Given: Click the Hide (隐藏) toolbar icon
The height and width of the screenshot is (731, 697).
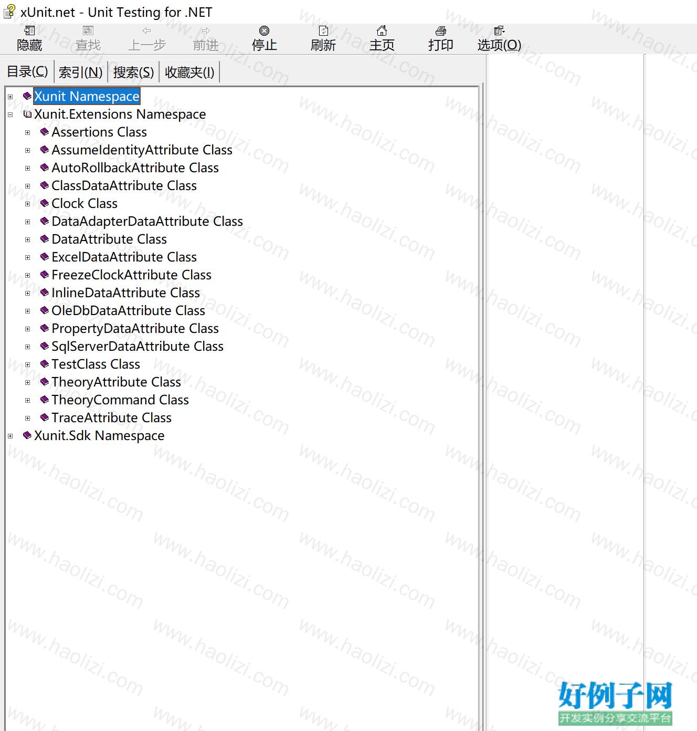Looking at the screenshot, I should pos(29,31).
